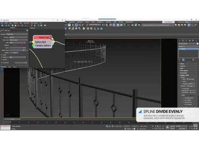This screenshot has height=149, width=199.
Task: Toggle the Percent Snap icon in main toolbar
Action: coord(80,25)
